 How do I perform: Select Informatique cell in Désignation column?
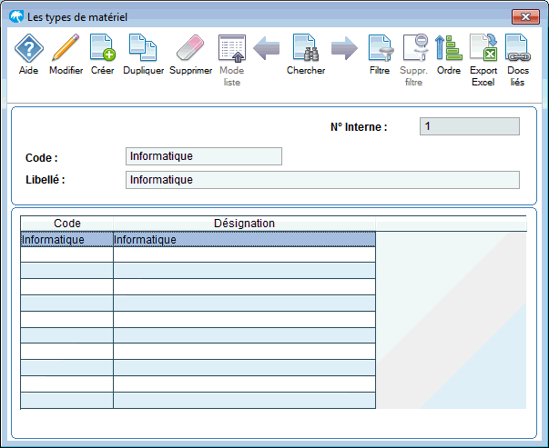(x=244, y=239)
